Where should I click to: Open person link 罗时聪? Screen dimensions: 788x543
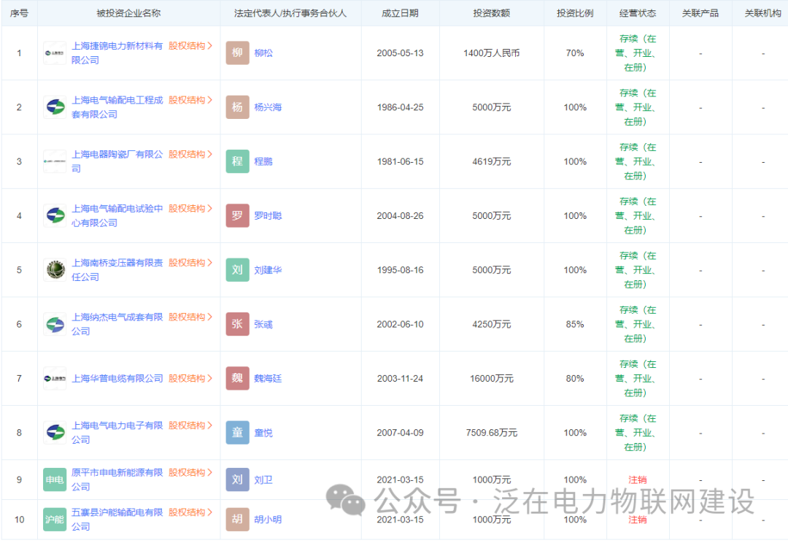coord(268,216)
